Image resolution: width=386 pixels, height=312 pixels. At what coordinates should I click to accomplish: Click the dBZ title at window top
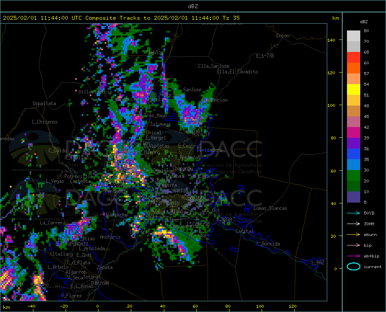pos(193,6)
